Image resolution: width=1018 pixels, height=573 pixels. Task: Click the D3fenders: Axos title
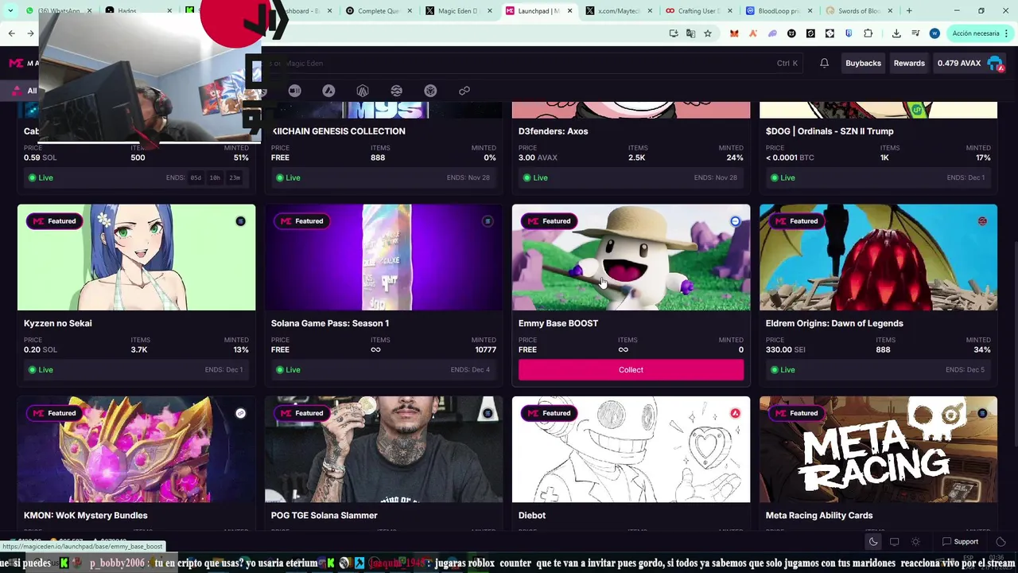(x=553, y=131)
